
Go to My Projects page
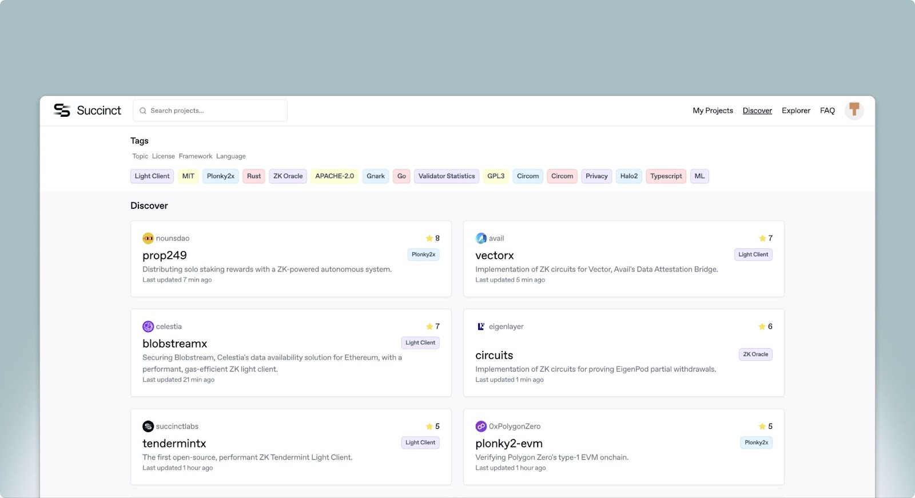[713, 110]
